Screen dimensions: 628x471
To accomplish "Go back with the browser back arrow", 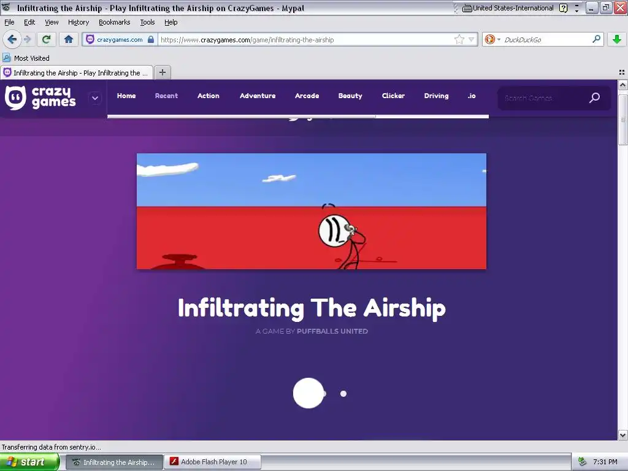I will 12,39.
